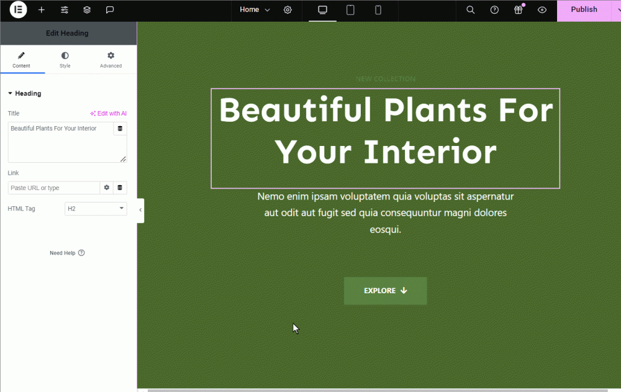Viewport: 621px width, 392px height.
Task: Open link options gear icon
Action: point(107,188)
